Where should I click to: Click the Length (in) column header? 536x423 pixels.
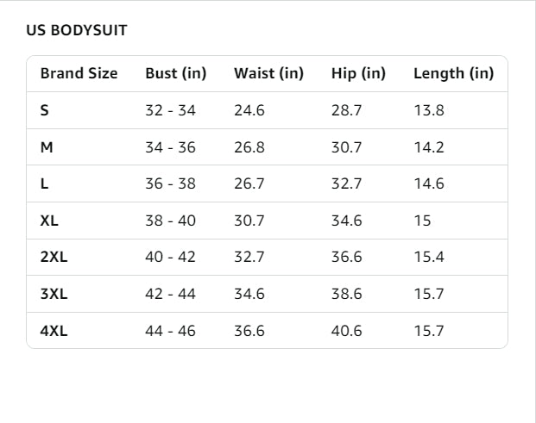coord(453,73)
